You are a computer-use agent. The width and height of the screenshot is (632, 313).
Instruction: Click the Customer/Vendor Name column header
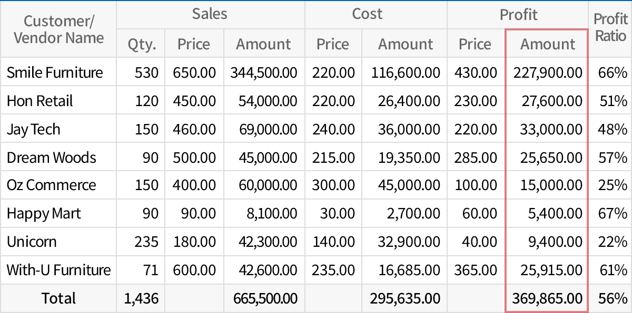58,29
